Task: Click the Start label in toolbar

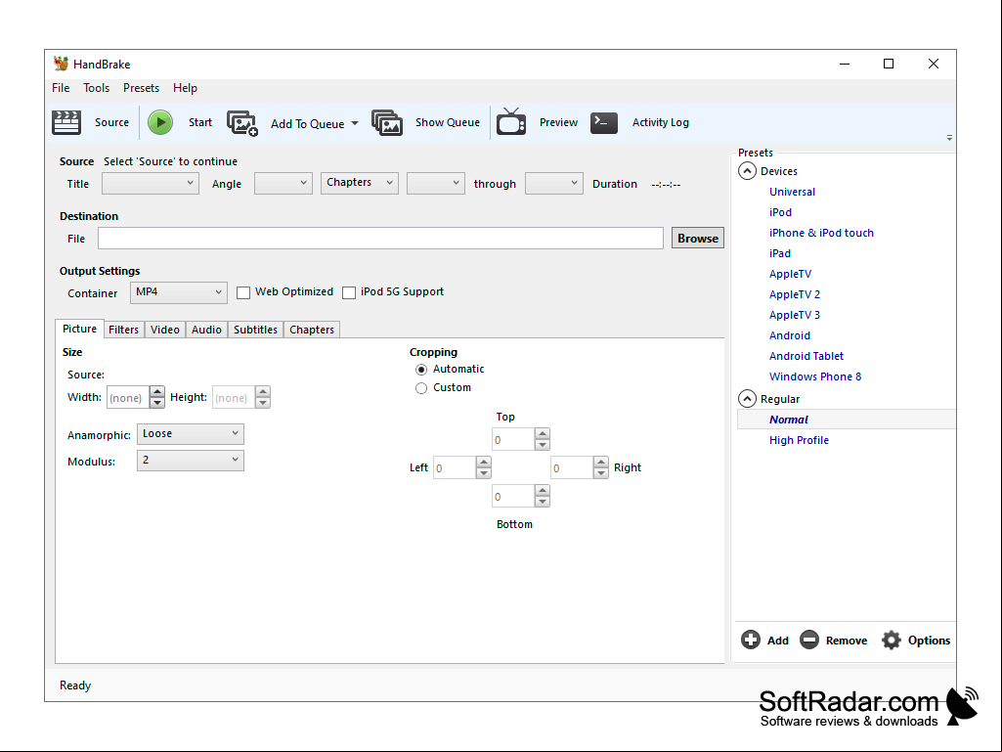Action: click(x=200, y=122)
